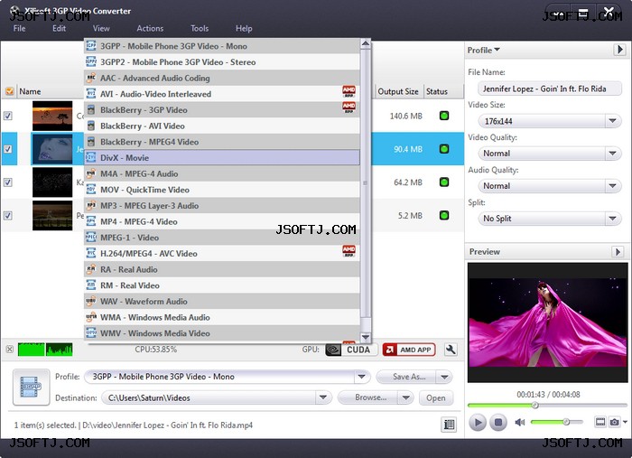Open the Tools menu
632x458 pixels.
tap(200, 28)
